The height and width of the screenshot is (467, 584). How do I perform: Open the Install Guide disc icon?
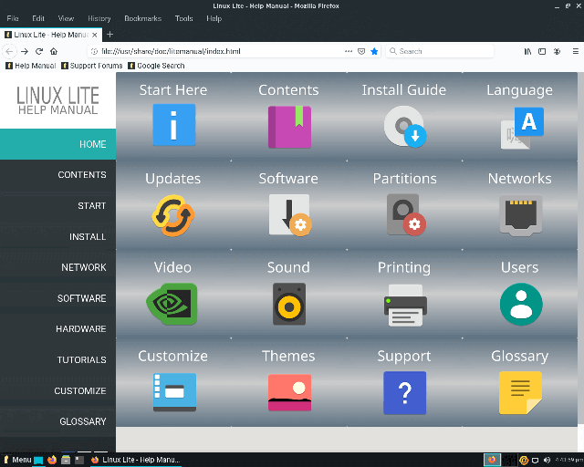pyautogui.click(x=404, y=126)
